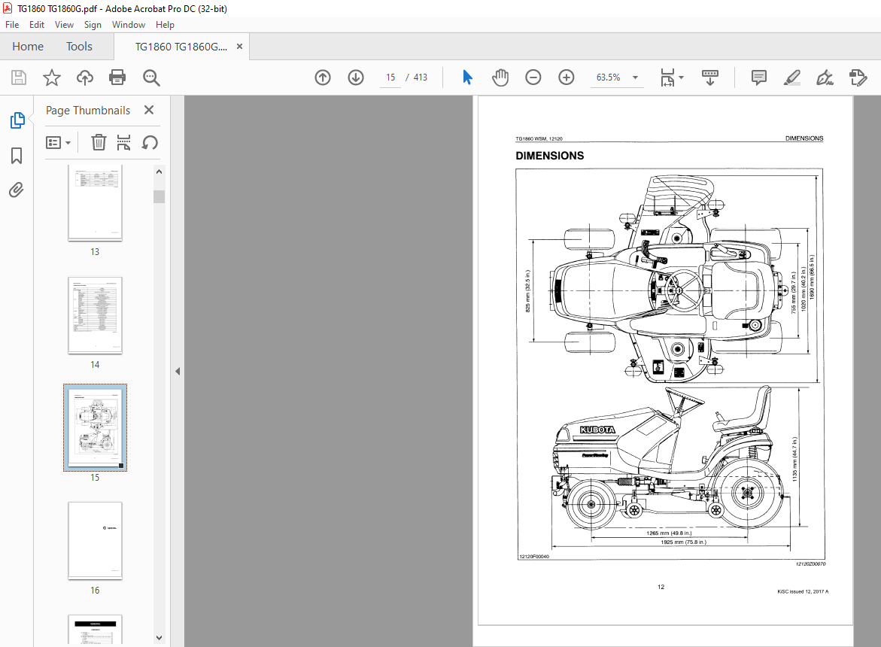Delete selected page with trash icon
Viewport: 881px width, 647px height.
tap(99, 143)
